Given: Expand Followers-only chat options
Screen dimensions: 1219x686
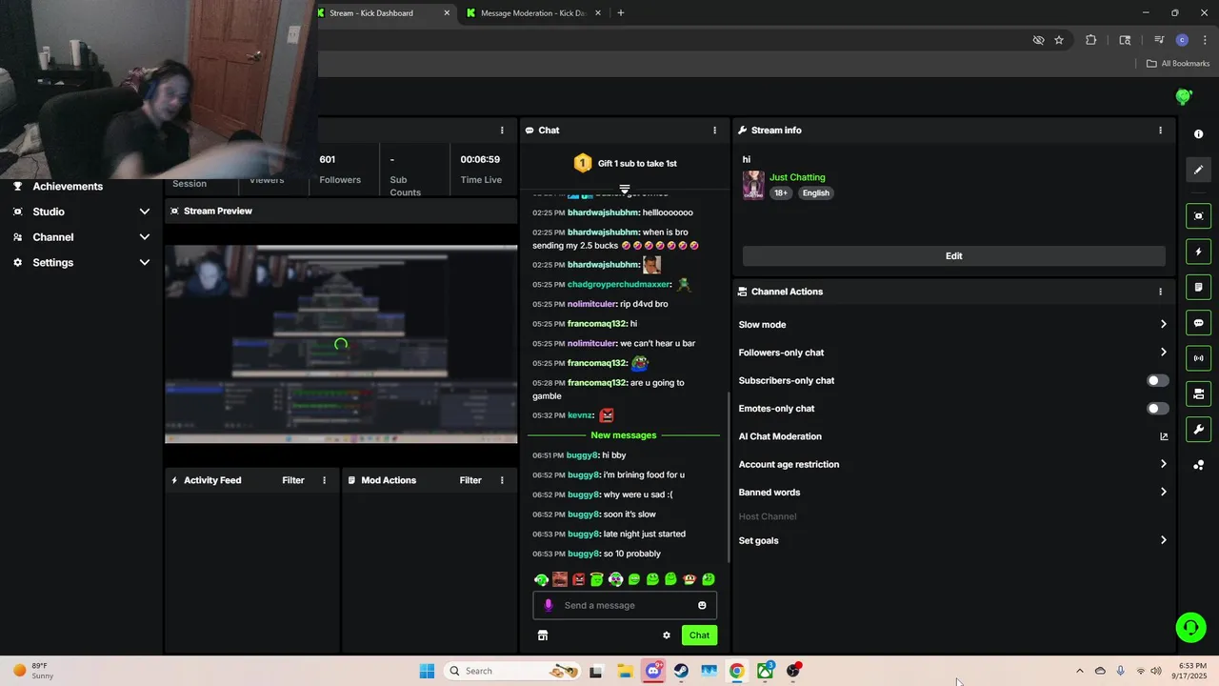Looking at the screenshot, I should point(1163,353).
